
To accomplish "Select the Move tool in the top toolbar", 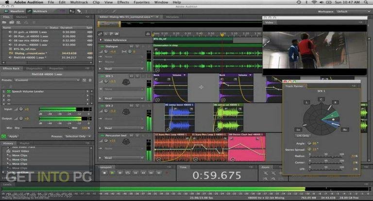I will click(71, 11).
